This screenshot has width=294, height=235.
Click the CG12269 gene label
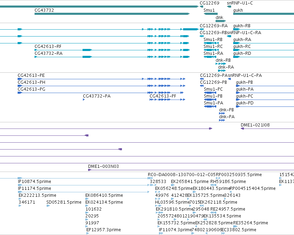209,3
